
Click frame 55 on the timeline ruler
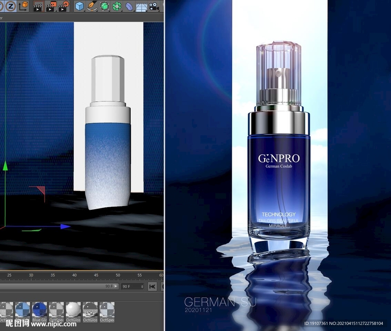(140, 275)
